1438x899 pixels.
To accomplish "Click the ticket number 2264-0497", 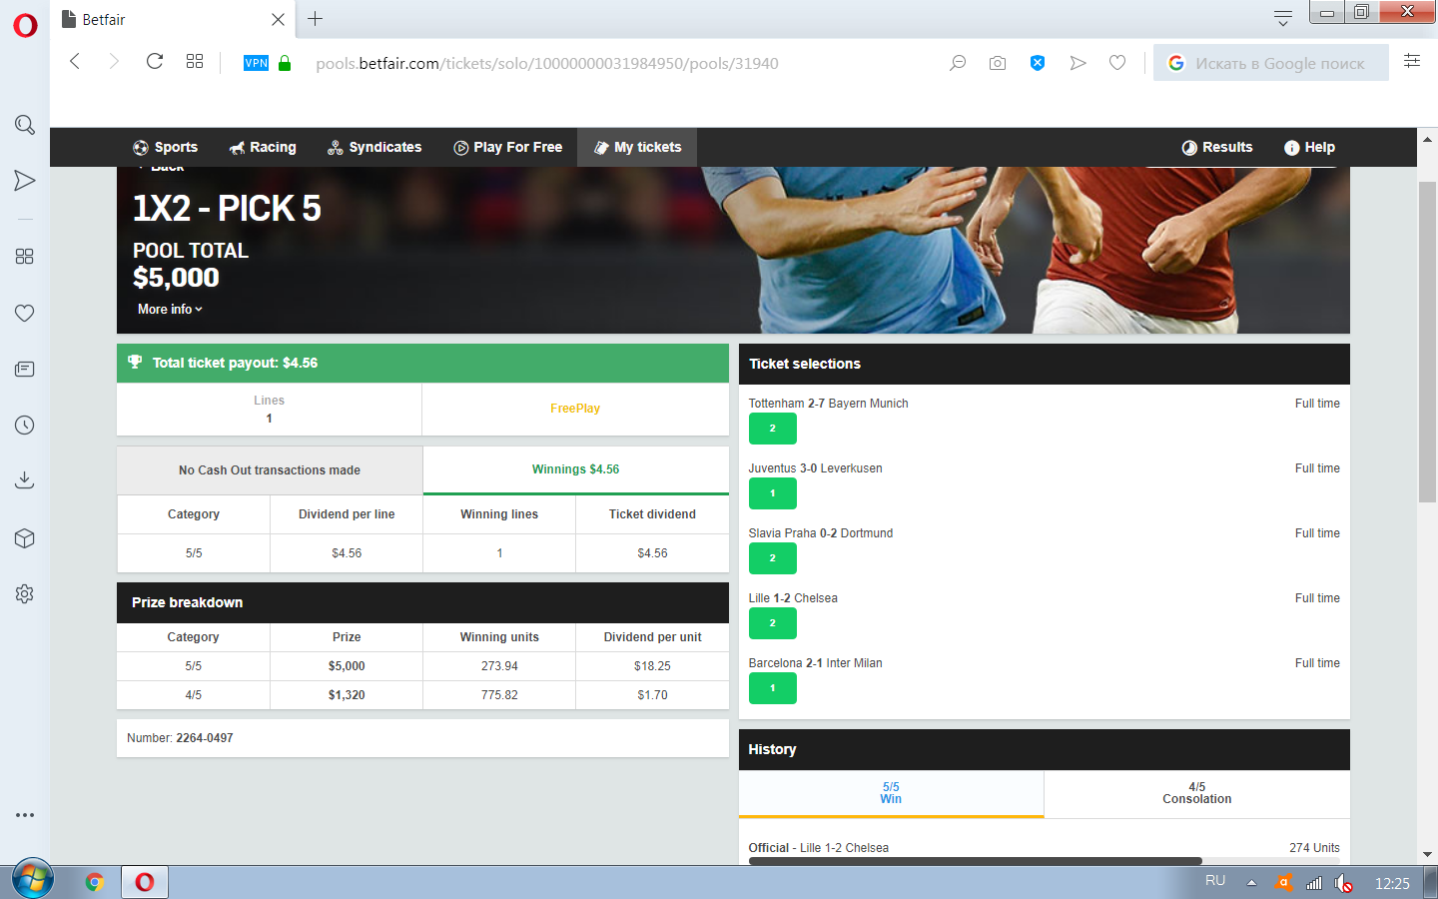I will coord(205,738).
